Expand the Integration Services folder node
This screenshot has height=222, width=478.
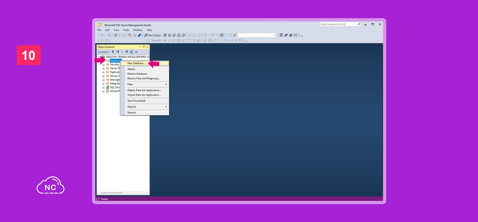pos(103,84)
